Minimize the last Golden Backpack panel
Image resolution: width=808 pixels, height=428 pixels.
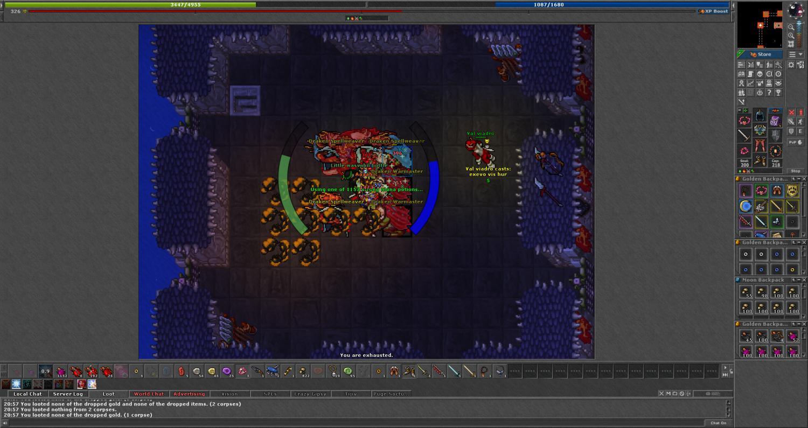click(x=799, y=324)
